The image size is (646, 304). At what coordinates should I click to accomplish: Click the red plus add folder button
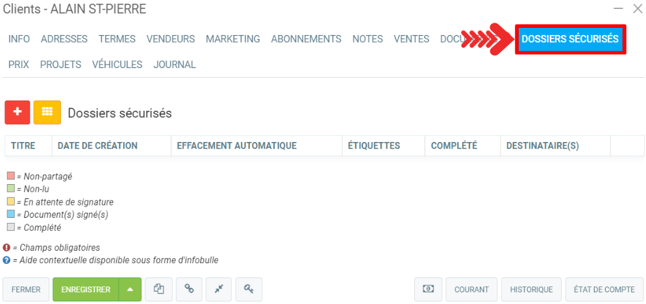[17, 112]
